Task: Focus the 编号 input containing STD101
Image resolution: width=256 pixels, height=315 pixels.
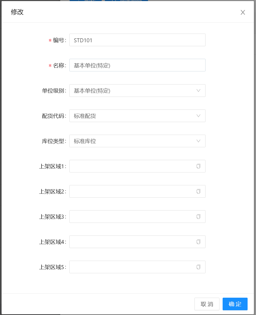Action: coord(137,40)
